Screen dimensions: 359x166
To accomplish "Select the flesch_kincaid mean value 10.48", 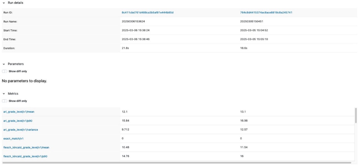I will click(x=126, y=147).
